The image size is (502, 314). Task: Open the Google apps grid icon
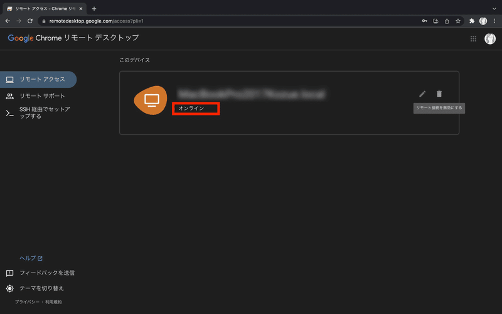(x=473, y=39)
